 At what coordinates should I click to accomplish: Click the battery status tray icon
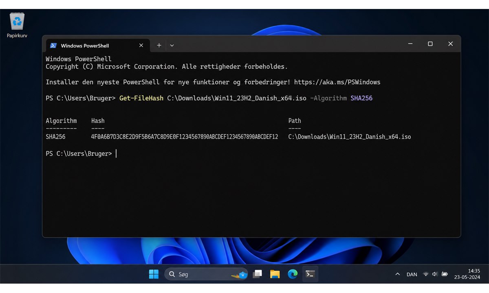click(x=445, y=274)
